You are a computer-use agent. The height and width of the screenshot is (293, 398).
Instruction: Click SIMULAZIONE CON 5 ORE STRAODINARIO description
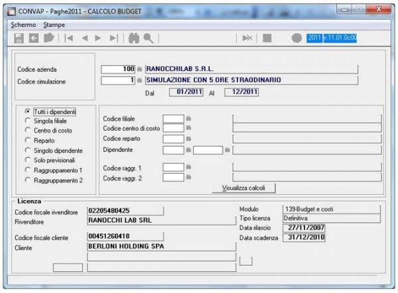251,80
